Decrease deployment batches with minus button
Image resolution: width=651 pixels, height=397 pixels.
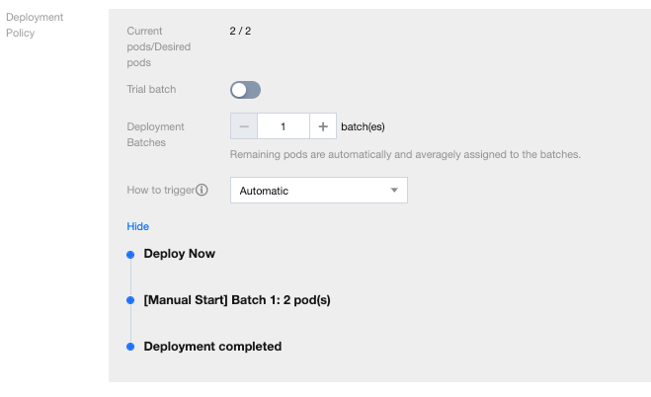[244, 126]
